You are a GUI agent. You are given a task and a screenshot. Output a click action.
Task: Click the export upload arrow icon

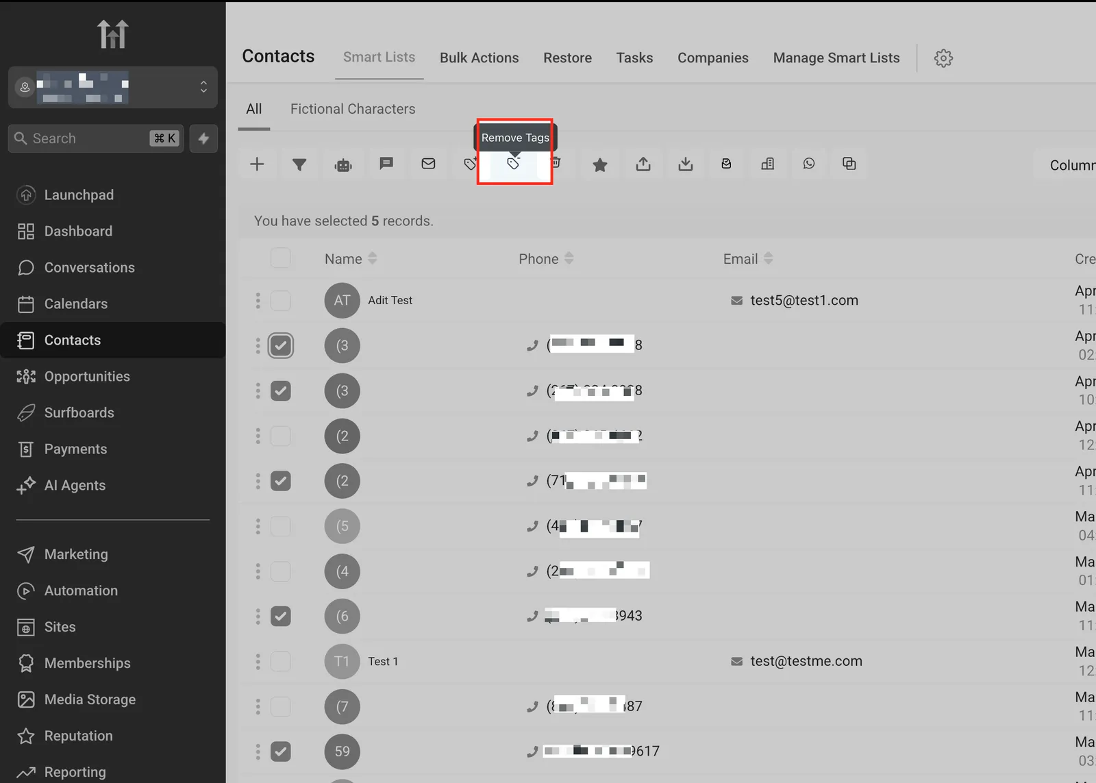point(643,164)
